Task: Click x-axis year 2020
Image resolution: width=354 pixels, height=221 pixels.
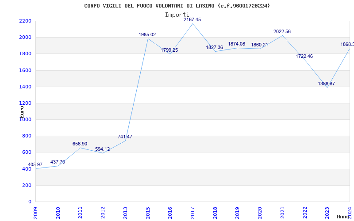Action: 260,213
